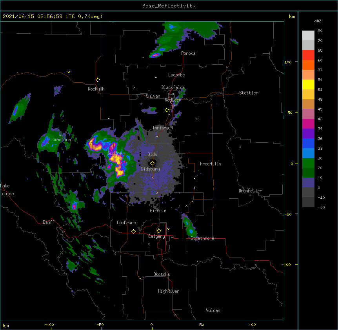Screen dimensions: 338x330
Task: Click the Lacombe town label
Action: tap(176, 75)
